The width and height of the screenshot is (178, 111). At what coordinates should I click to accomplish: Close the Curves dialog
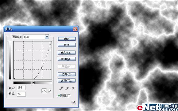coord(75,29)
